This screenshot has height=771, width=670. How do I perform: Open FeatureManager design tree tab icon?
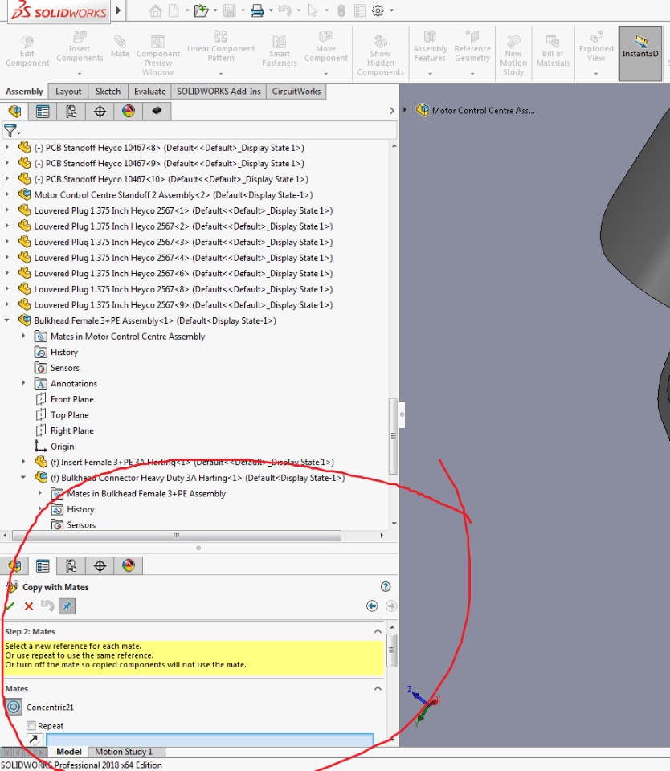[14, 112]
